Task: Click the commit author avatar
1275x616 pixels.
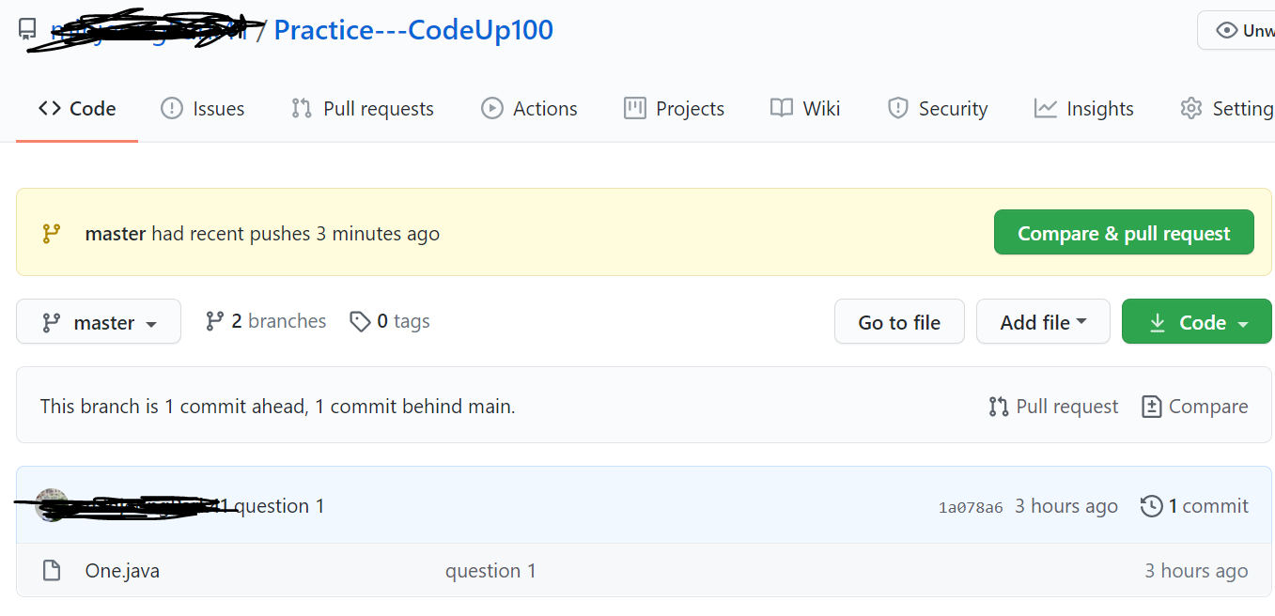Action: pos(52,505)
